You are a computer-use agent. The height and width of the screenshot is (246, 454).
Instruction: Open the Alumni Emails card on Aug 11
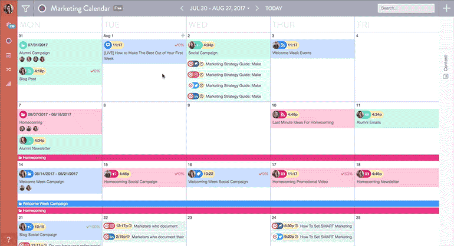point(397,118)
